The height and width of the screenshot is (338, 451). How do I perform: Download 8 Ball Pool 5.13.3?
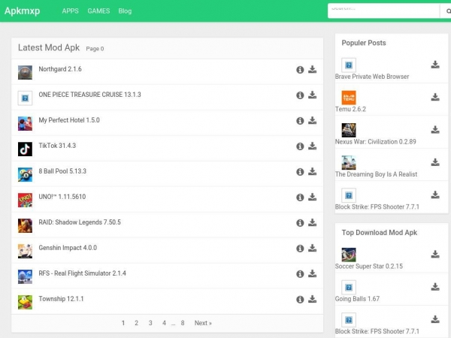[313, 171]
